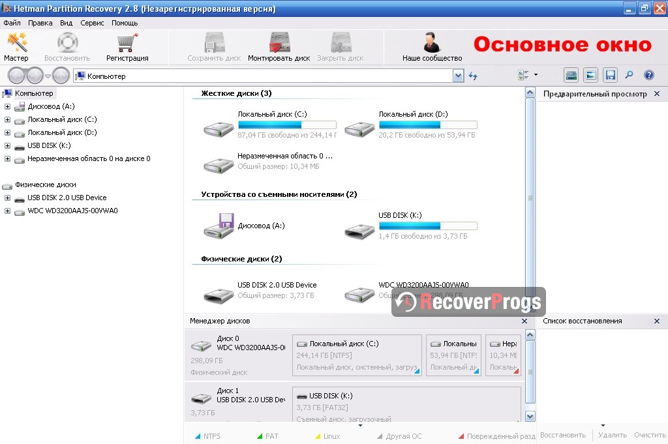Click the preview panel picture icon in the toolbar
This screenshot has height=444, width=668.
[590, 76]
